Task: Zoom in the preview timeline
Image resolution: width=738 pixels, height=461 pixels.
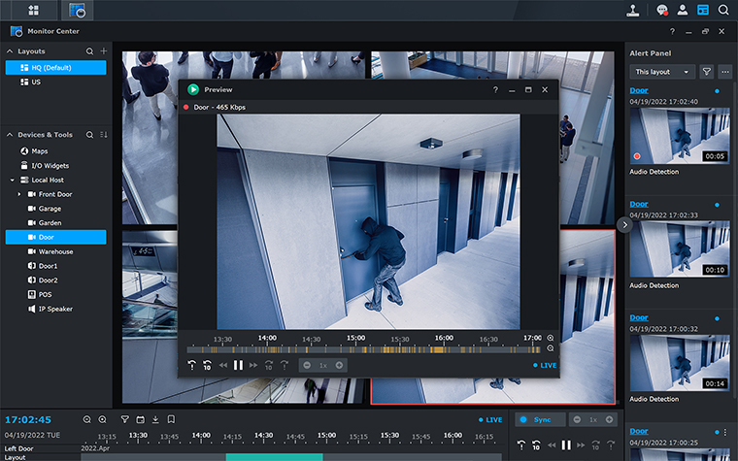Action: (551, 338)
